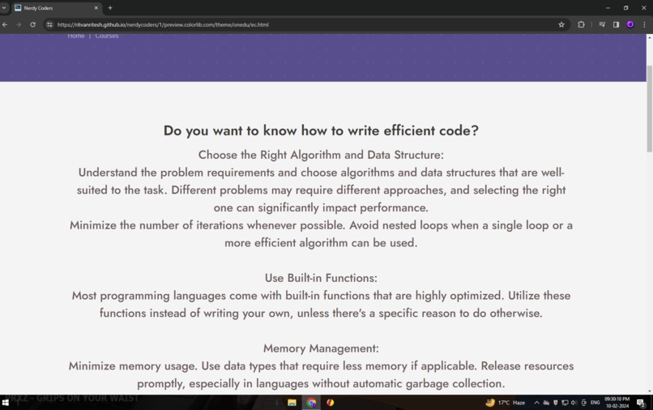Open the media control icon in toolbar
Image resolution: width=653 pixels, height=410 pixels.
pos(602,24)
